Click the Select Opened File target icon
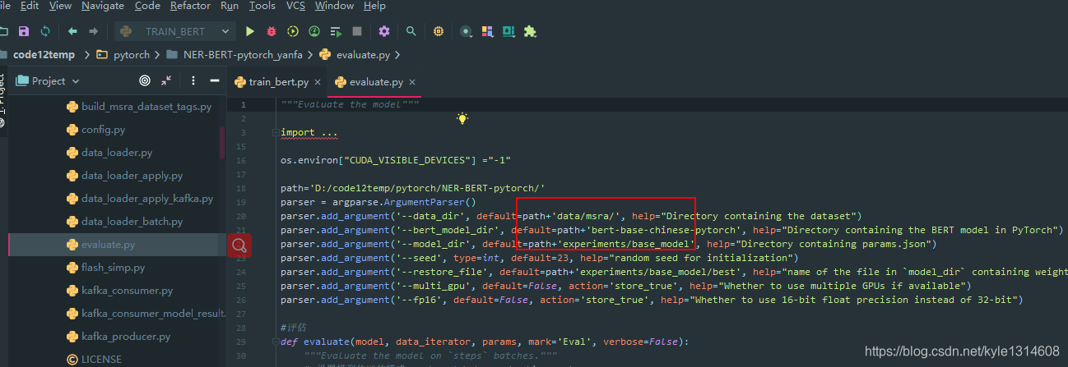This screenshot has width=1068, height=367. [145, 81]
